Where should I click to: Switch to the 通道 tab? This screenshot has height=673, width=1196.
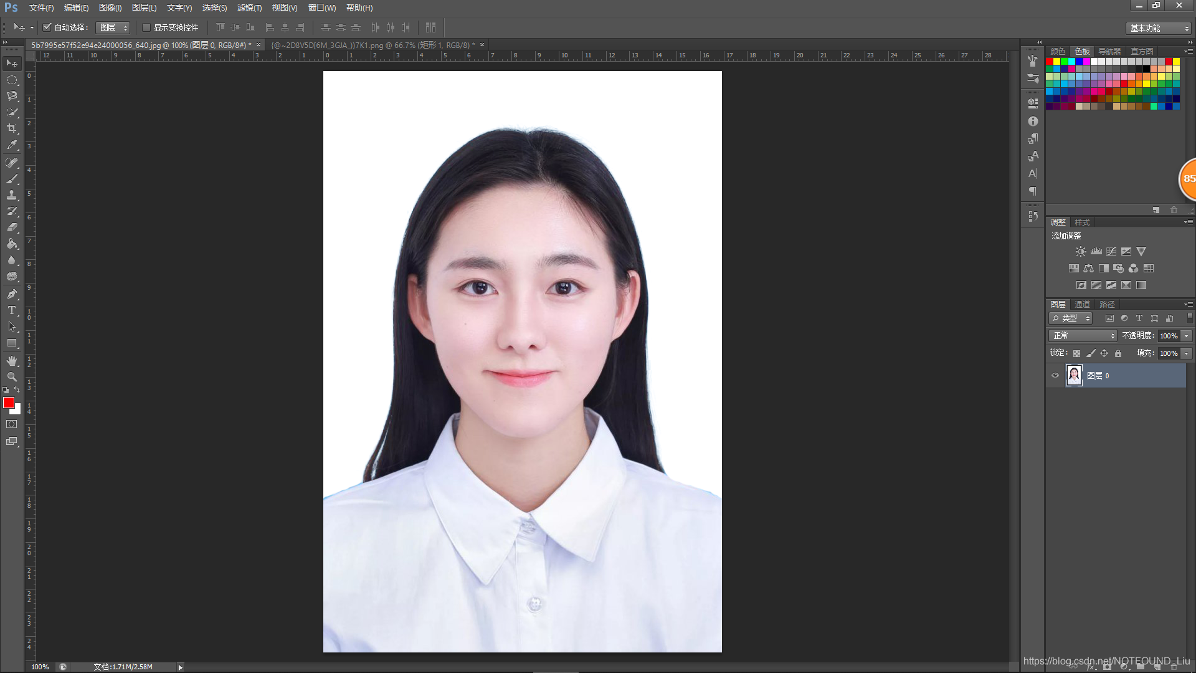1082,304
